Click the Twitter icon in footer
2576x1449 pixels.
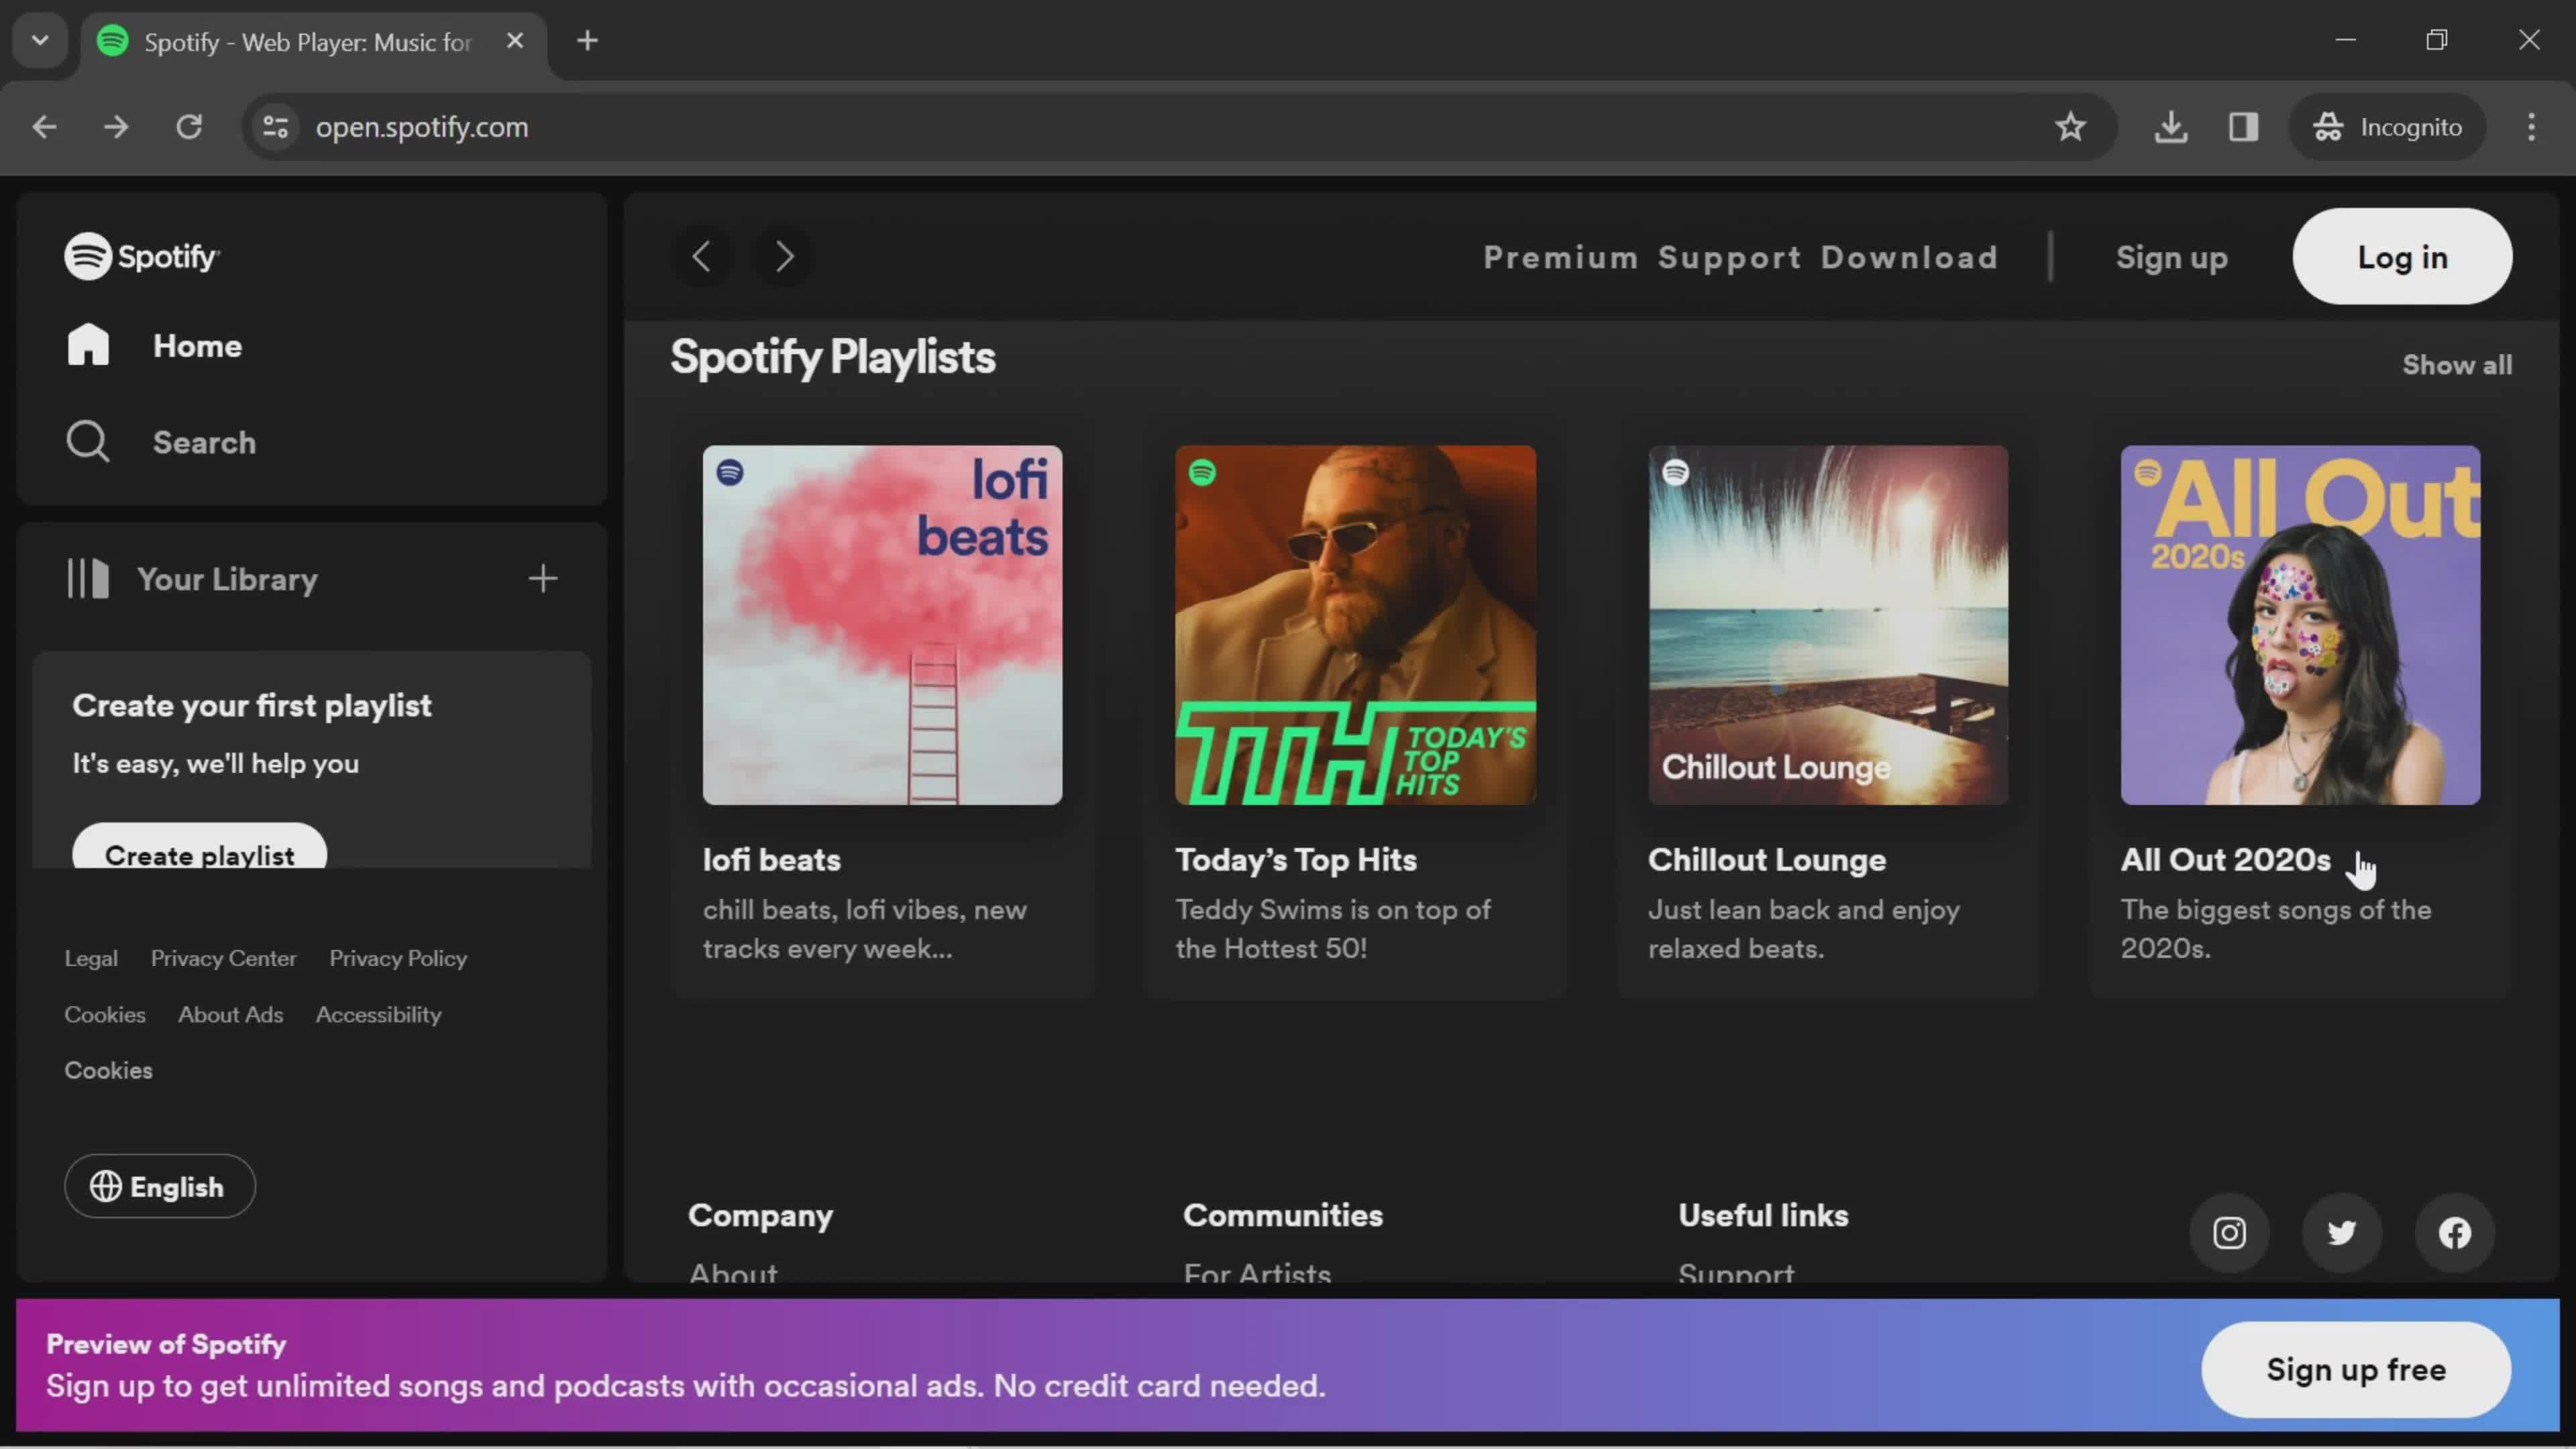point(2339,1233)
